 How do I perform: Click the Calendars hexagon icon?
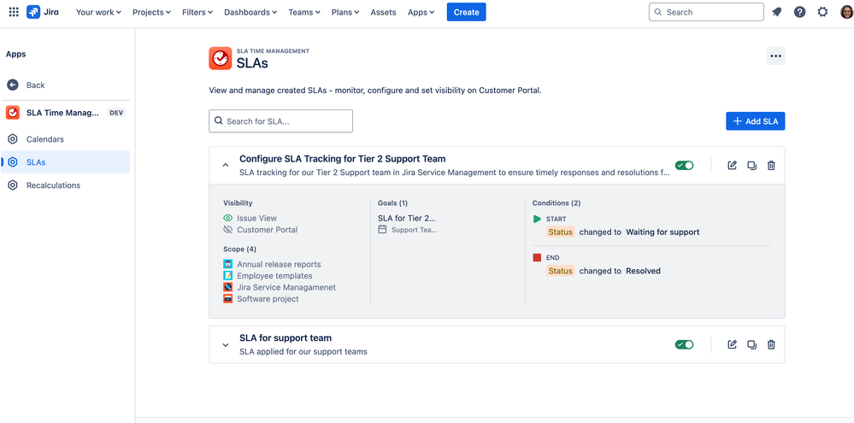pyautogui.click(x=13, y=138)
